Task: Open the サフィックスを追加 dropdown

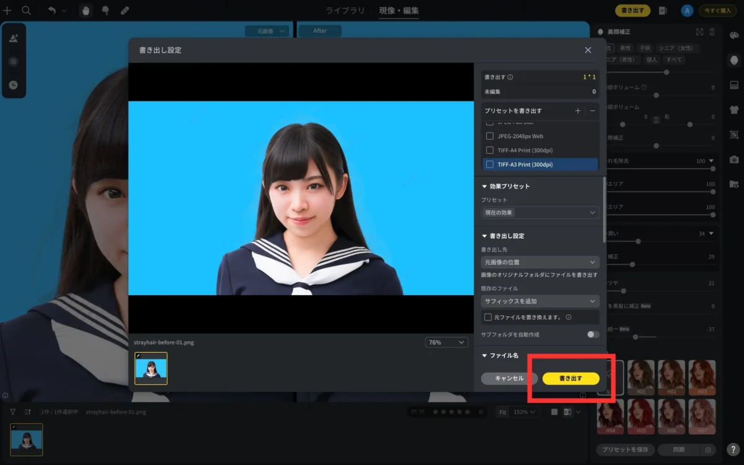Action: click(x=540, y=301)
